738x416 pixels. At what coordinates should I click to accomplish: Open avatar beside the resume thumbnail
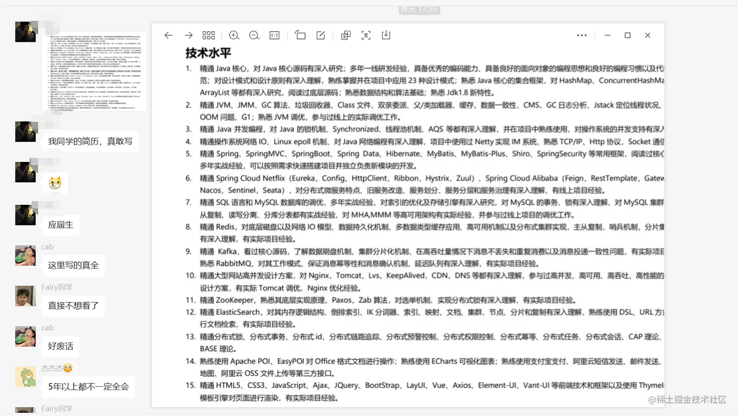[25, 32]
